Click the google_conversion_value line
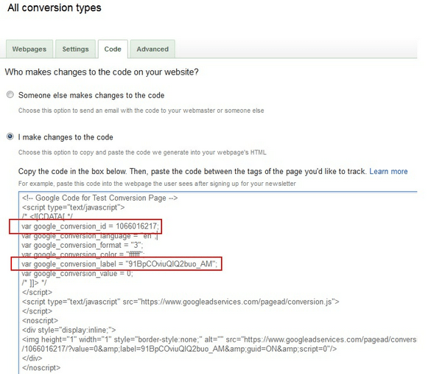Viewport: 445px width, 374px height. 77,274
